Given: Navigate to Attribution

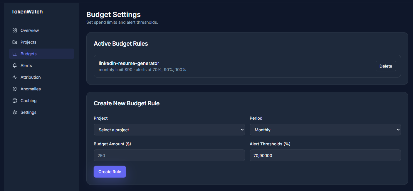Looking at the screenshot, I should tap(41, 77).
